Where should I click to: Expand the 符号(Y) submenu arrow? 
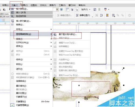[51, 29]
